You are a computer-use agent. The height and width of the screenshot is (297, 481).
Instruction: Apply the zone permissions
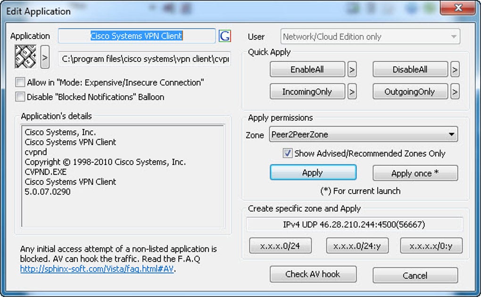313,172
